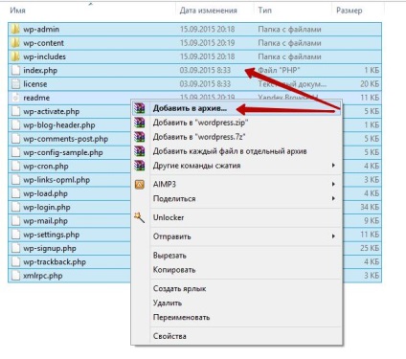
Task: Choose 'Добавить в "wordpress.7z"' menu entry
Action: 237,137
